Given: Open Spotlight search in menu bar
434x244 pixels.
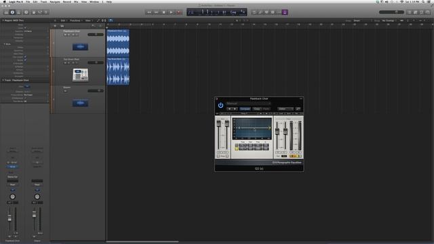Looking at the screenshot, I should click(423, 1).
